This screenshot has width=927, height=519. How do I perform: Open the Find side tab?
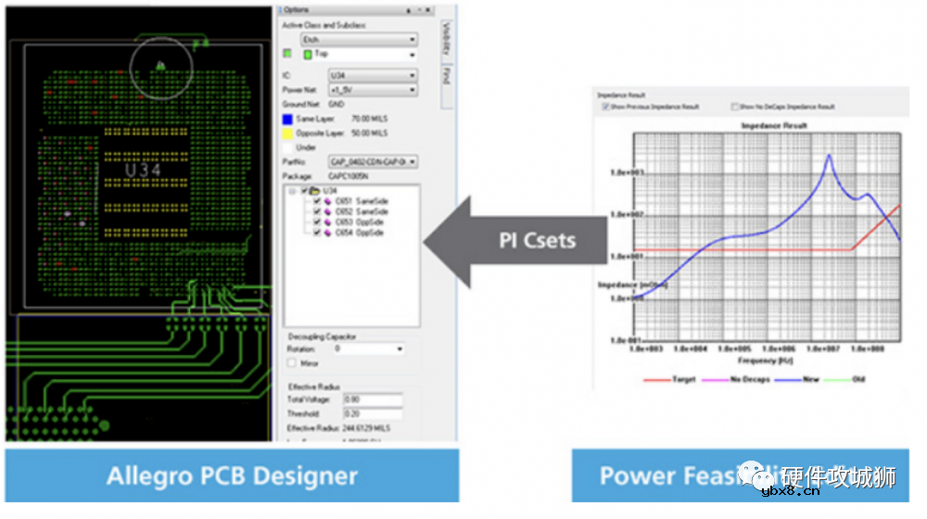coord(446,77)
